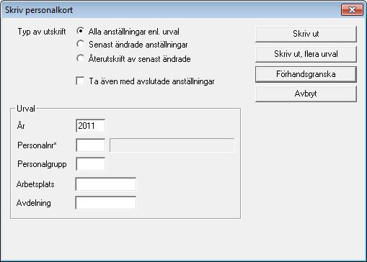Click the 'Skriv ut' button

tap(306, 34)
